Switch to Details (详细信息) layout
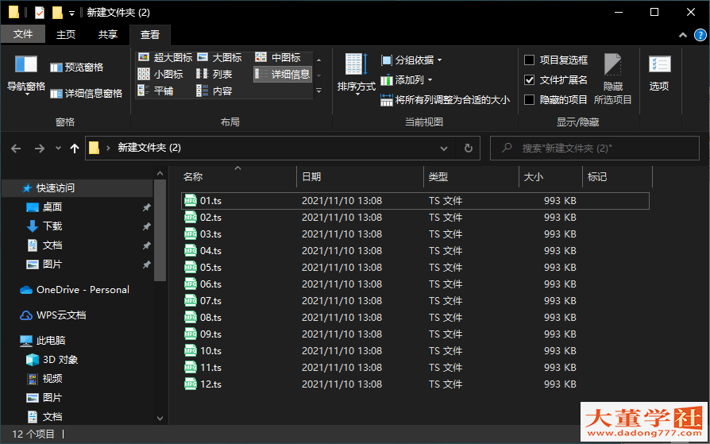The height and width of the screenshot is (444, 710). pyautogui.click(x=283, y=74)
